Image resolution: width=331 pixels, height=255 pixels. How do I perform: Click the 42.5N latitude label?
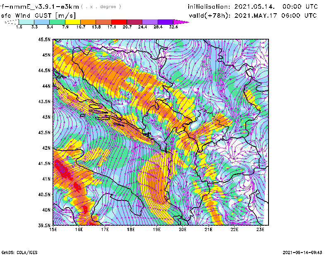[x=44, y=132]
